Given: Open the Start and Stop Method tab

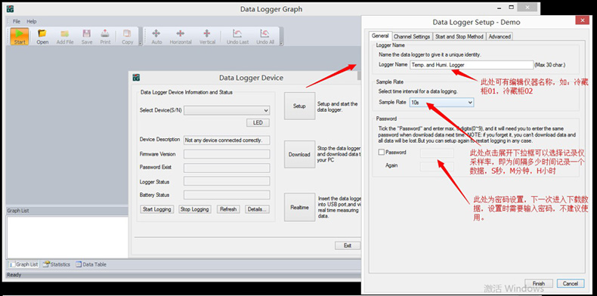Looking at the screenshot, I should (459, 36).
